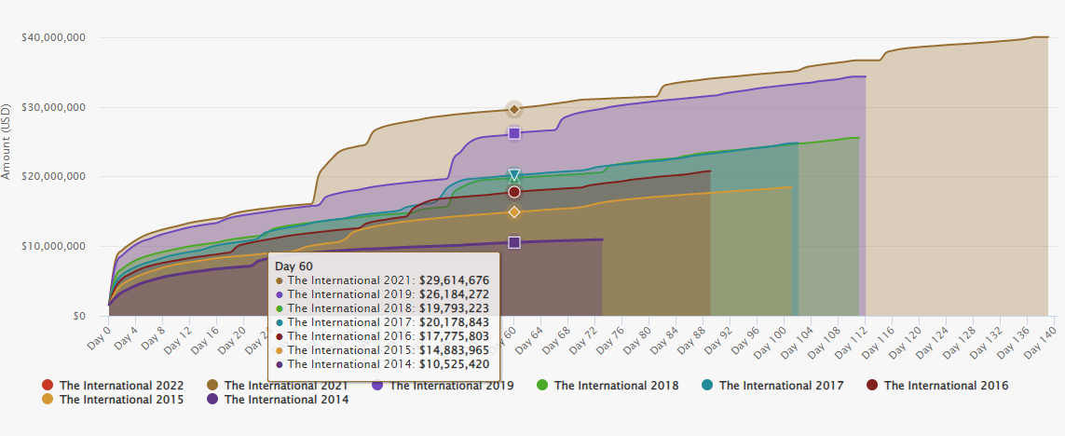Click the $40,000,000 y-axis label
Viewport: 1065px width, 436px height.
click(x=54, y=37)
